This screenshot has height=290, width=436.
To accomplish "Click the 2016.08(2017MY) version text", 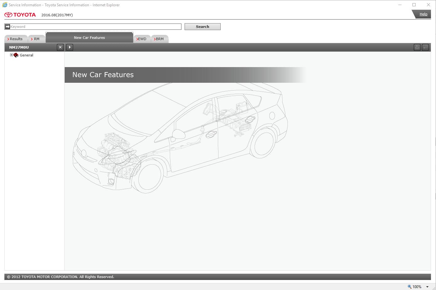I will click(57, 15).
